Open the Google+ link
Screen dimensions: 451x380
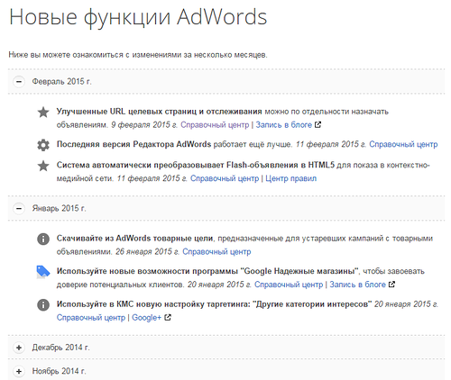coord(147,318)
